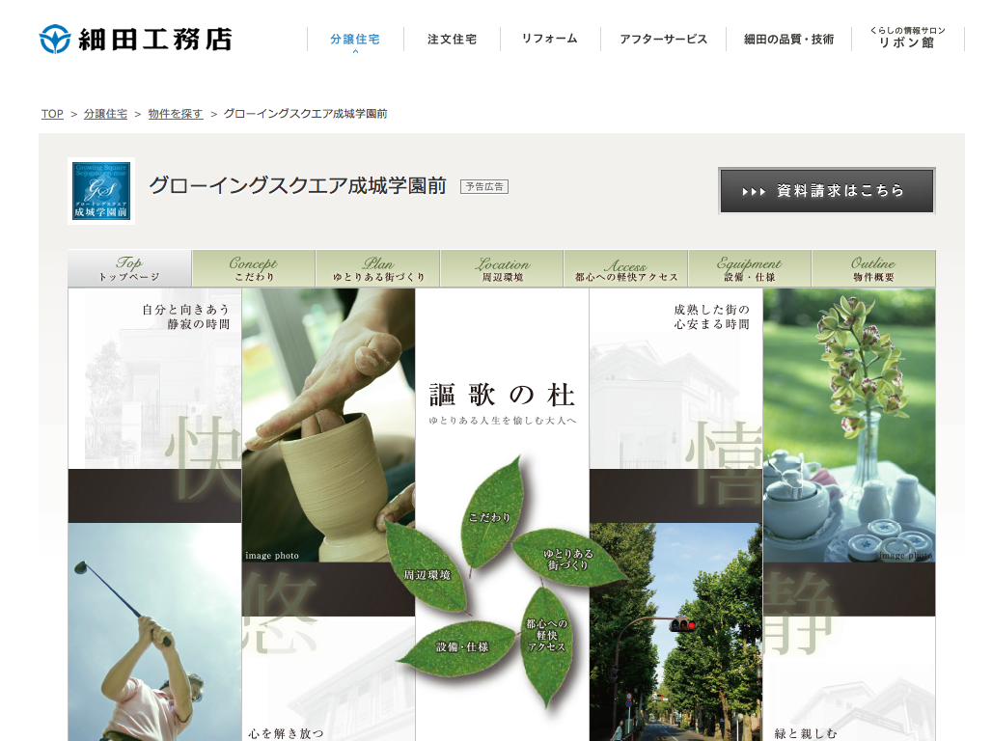Click the TOP breadcrumb link
This screenshot has width=992, height=741.
(x=52, y=114)
